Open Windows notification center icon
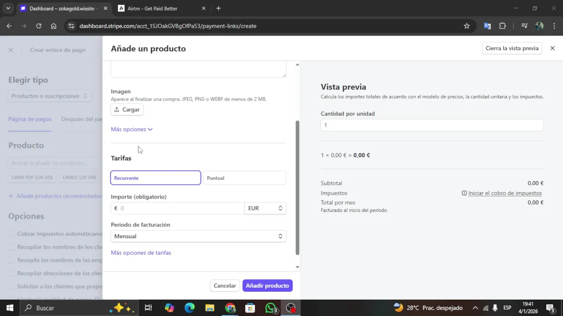Viewport: 563px width, 316px height. [550, 308]
